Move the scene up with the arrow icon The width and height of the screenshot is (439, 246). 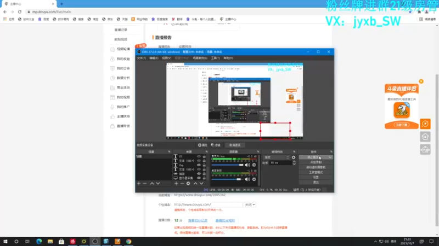coord(152,184)
